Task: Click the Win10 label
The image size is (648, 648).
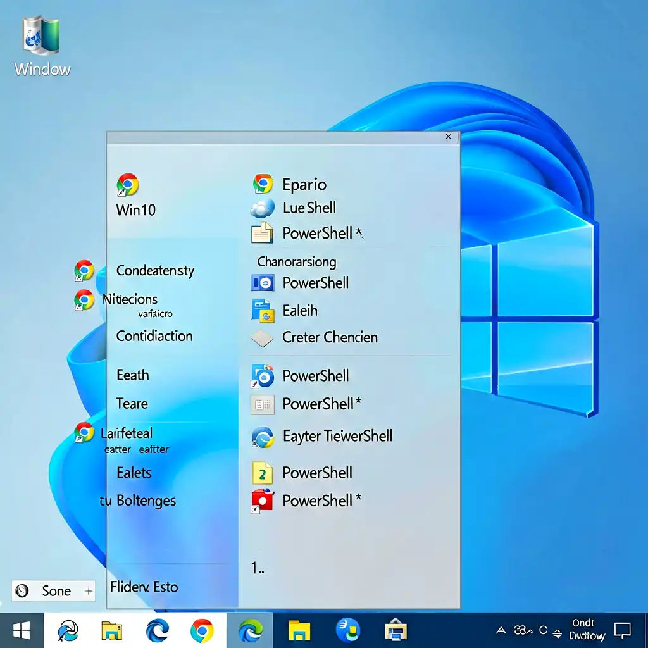Action: tap(136, 210)
